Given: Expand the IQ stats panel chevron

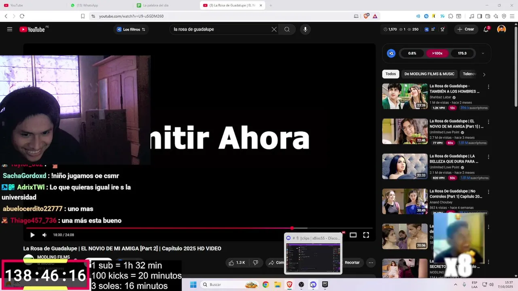Looking at the screenshot, I should point(482,53).
